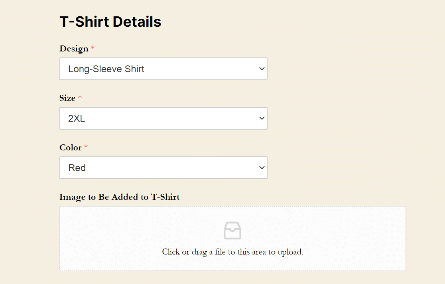
Task: Click the Design dropdown chevron arrow
Action: coord(262,69)
